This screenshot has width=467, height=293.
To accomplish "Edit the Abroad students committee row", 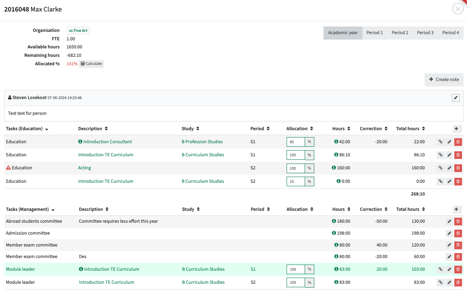I will (449, 222).
